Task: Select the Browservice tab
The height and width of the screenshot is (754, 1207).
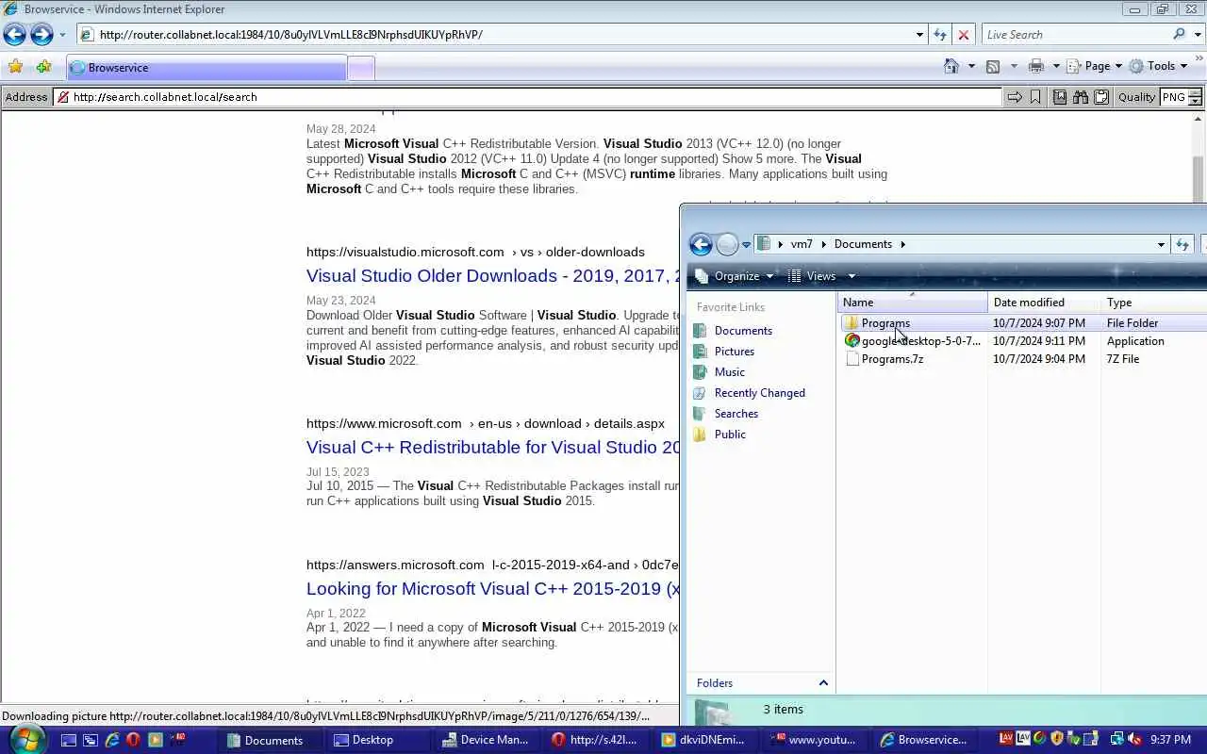Action: (x=207, y=68)
